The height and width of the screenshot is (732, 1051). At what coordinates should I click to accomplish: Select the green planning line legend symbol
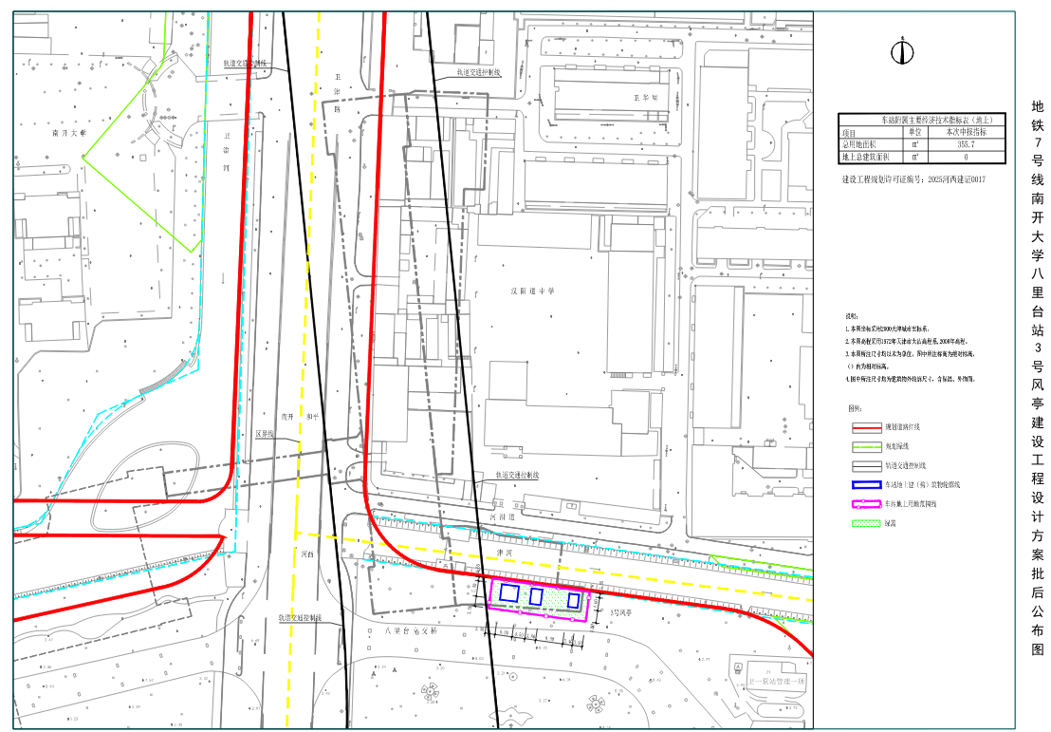click(865, 446)
